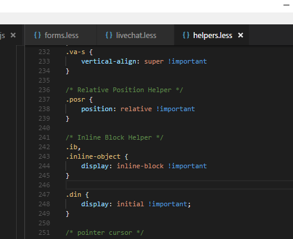Click the .inline-object selector
Viewport: 293px width, 239px height.
click(93, 156)
